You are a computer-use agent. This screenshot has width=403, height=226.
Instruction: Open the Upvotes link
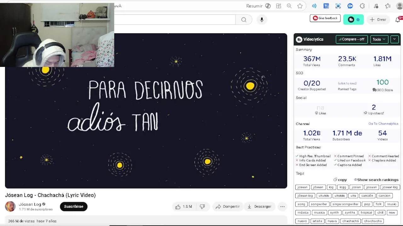tap(374, 113)
